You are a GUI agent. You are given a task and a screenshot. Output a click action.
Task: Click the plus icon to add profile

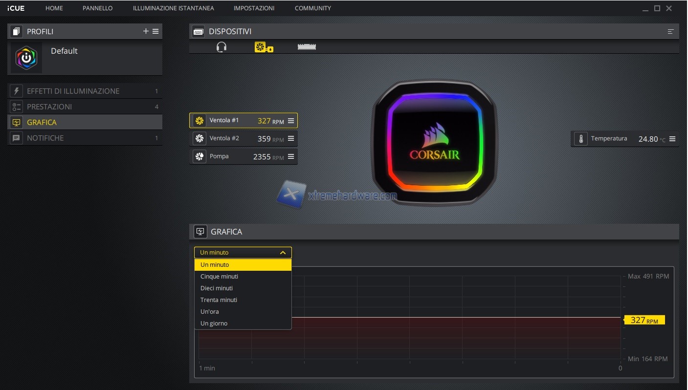coord(146,31)
